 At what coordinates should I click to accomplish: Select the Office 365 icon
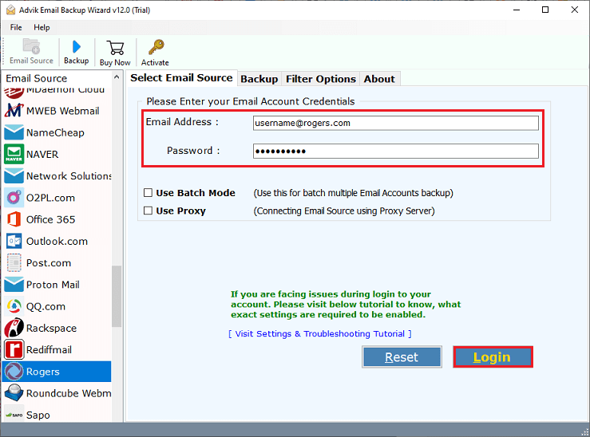pos(14,219)
